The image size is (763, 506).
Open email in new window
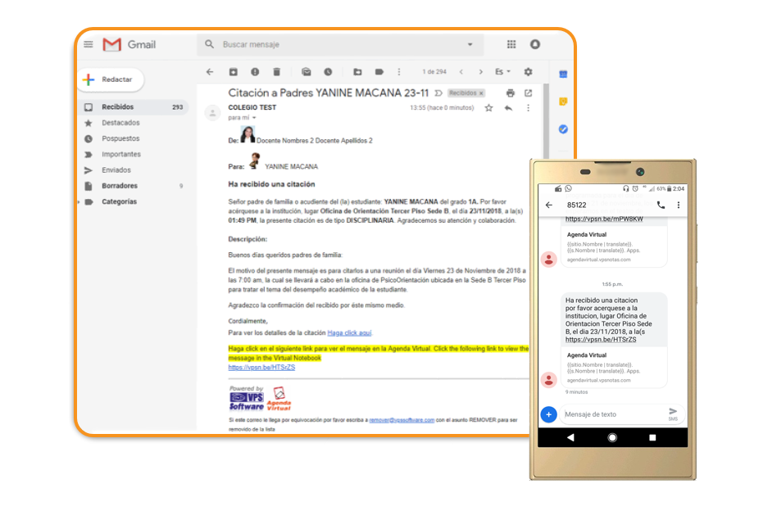(529, 93)
